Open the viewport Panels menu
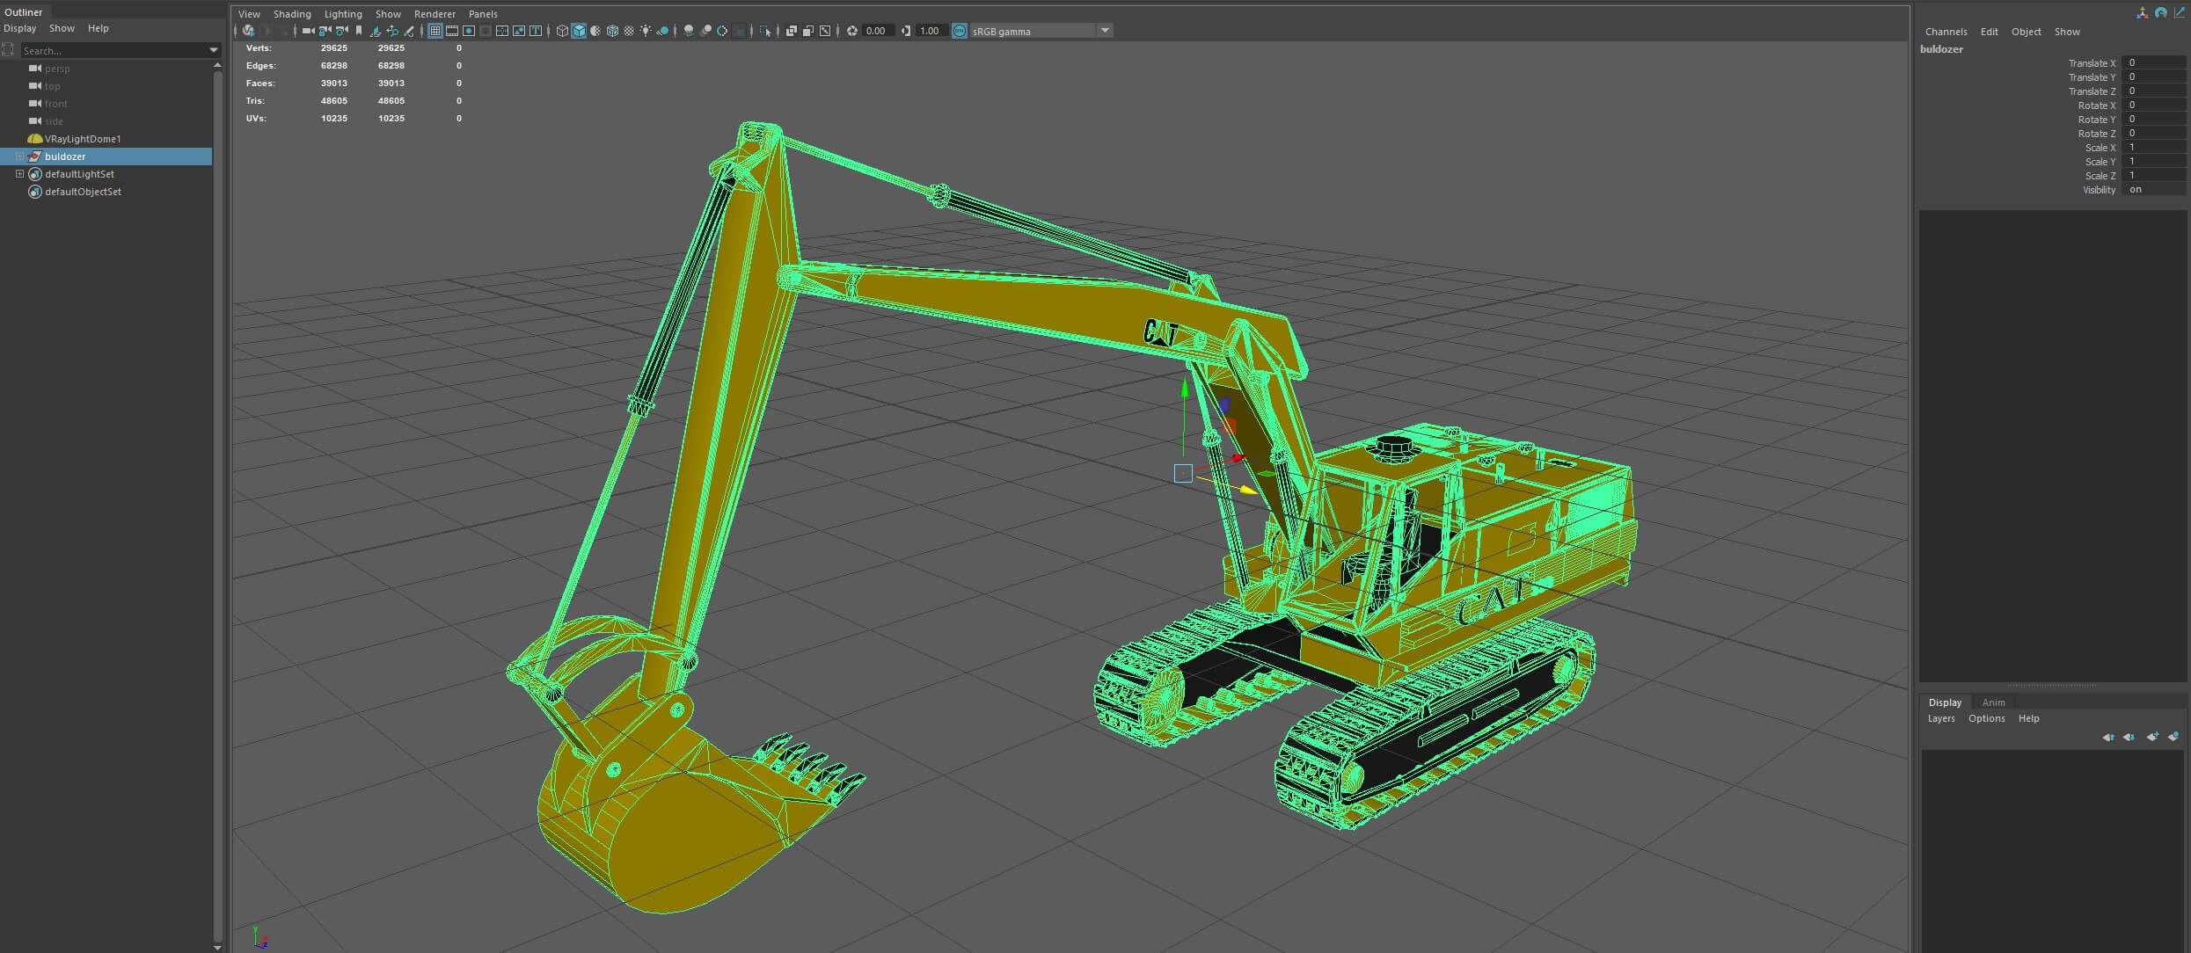 pyautogui.click(x=483, y=14)
